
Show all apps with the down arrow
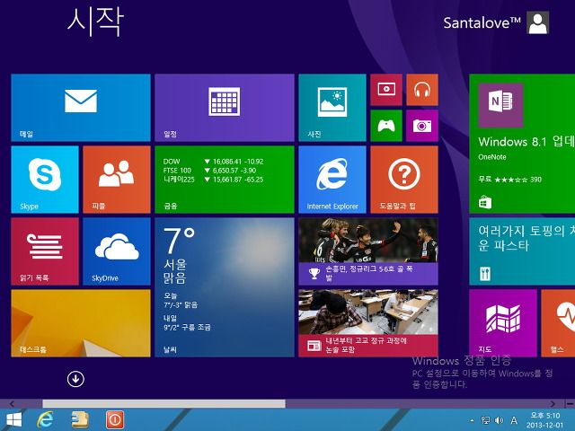pos(75,379)
